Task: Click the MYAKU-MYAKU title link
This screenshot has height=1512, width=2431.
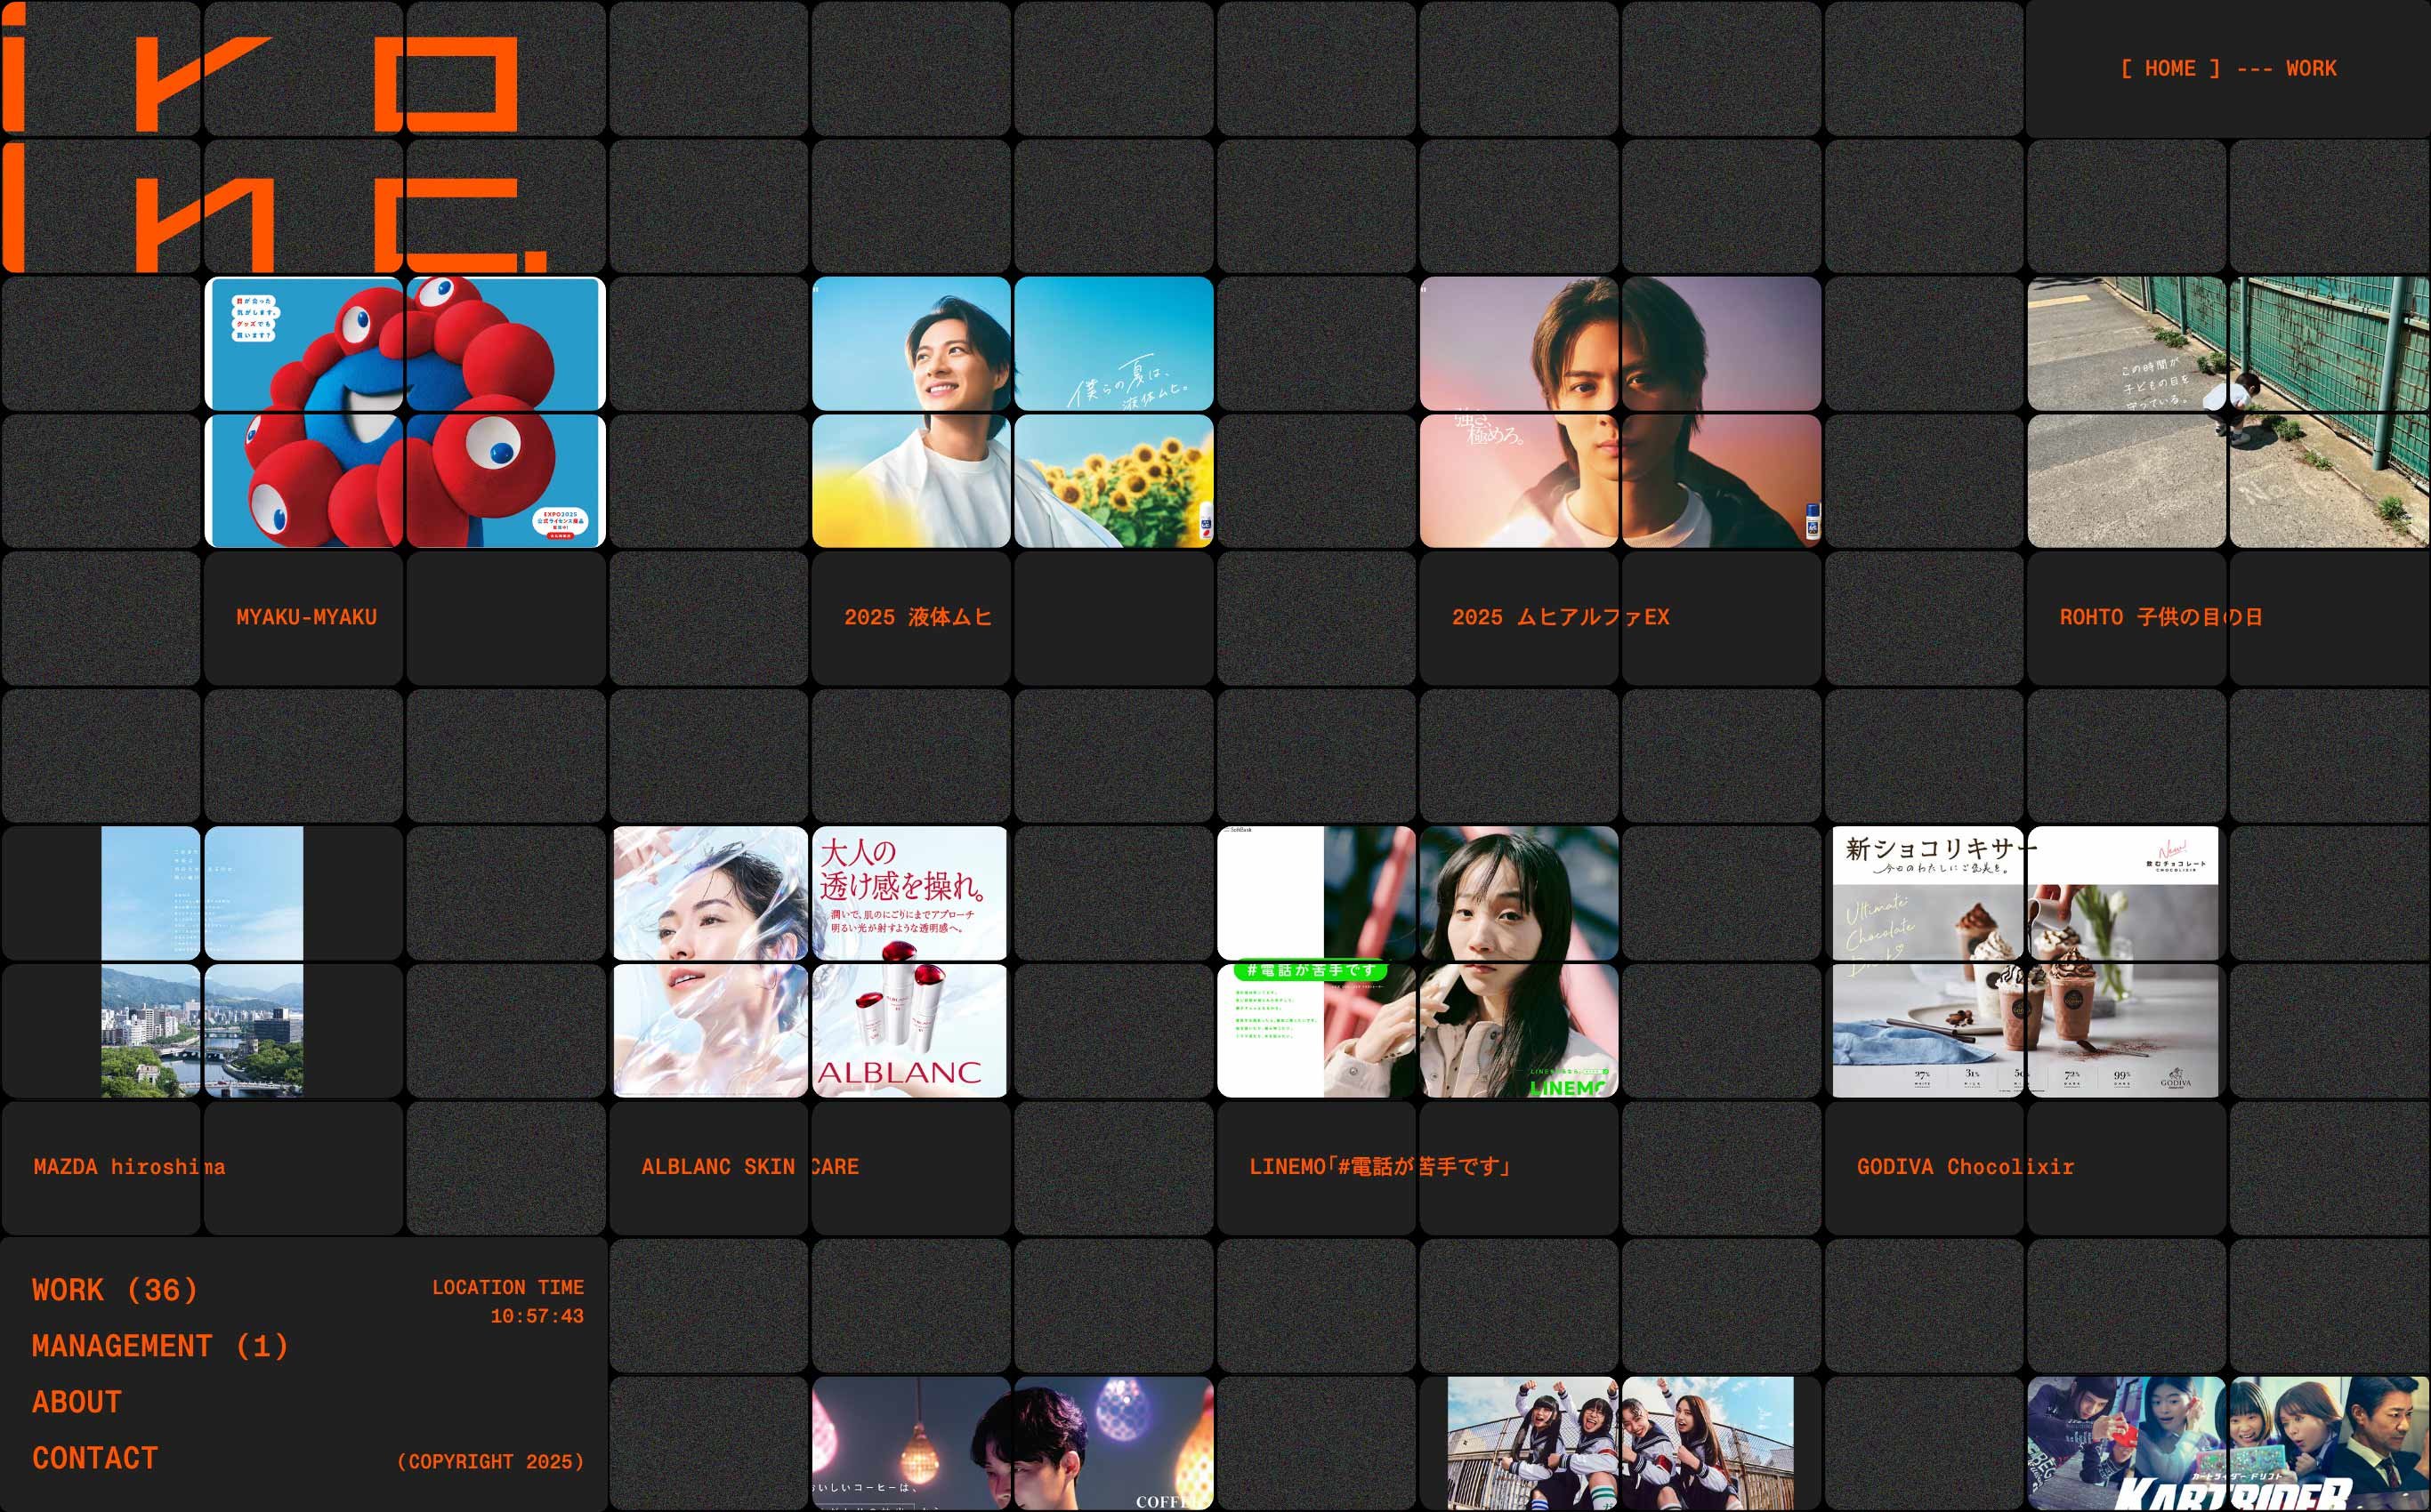Action: click(306, 617)
